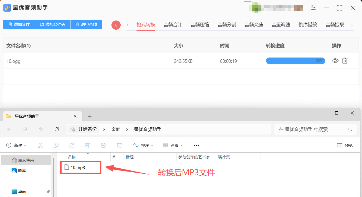Click the red circular back arrow button
362x197 pixels.
(116, 25)
